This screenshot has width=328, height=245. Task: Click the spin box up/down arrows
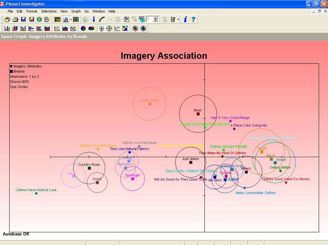156,19
